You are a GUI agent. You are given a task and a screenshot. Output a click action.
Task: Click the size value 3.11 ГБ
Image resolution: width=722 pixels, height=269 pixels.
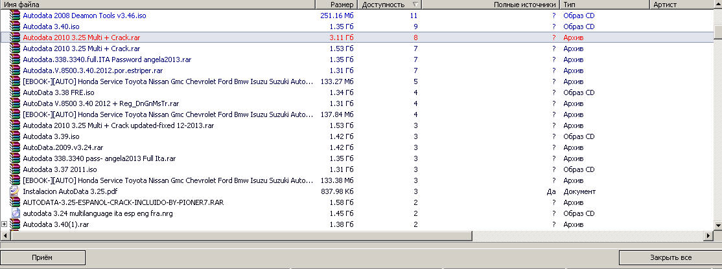click(342, 38)
